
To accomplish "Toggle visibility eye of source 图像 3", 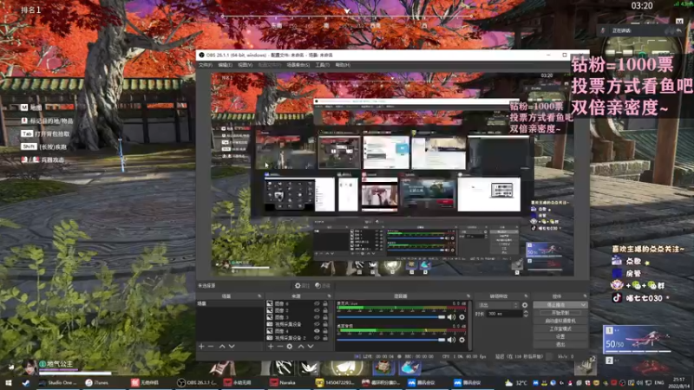I will coord(317,317).
